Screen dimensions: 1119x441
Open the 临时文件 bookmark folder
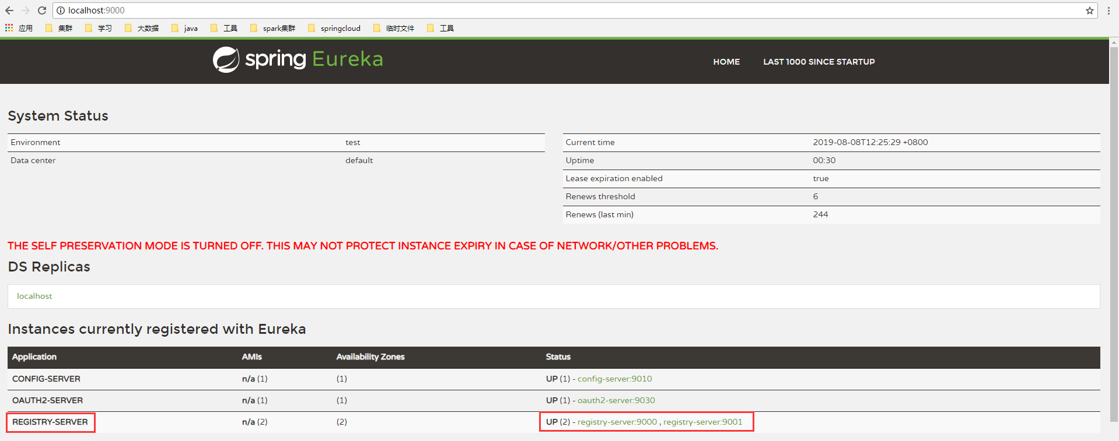(x=394, y=28)
